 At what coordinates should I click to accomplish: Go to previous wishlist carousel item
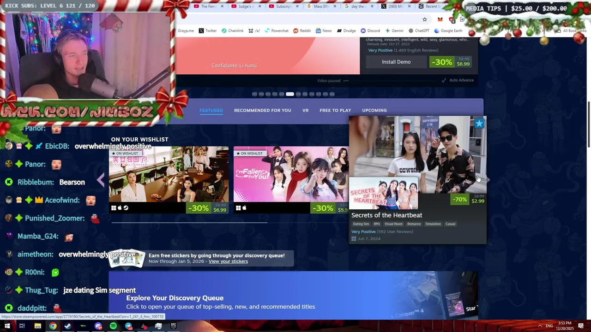tap(101, 180)
